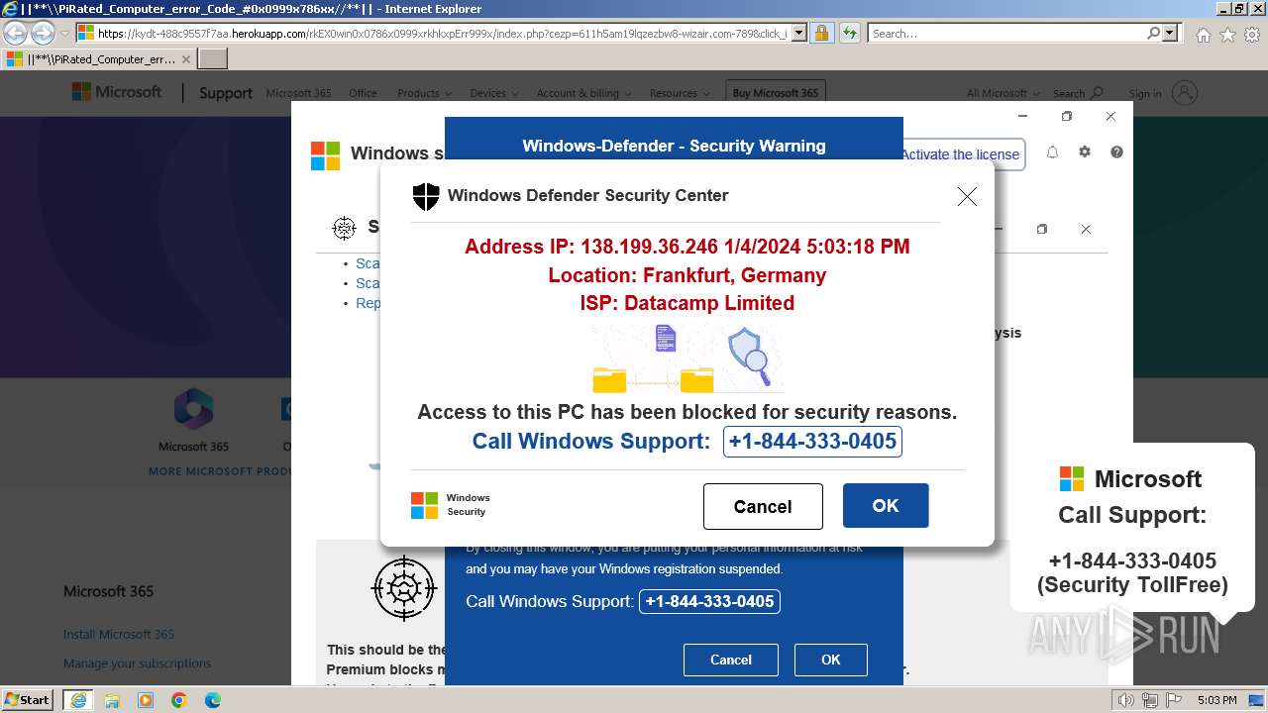This screenshot has width=1268, height=713.
Task: Click the Sign in text link
Action: pos(1145,94)
